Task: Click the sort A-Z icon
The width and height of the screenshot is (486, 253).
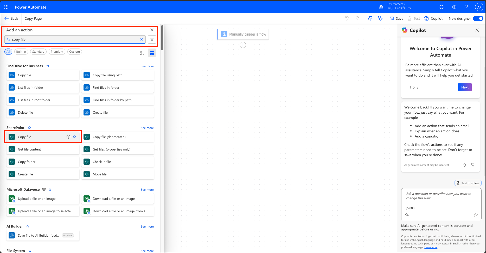Action: coord(142,53)
